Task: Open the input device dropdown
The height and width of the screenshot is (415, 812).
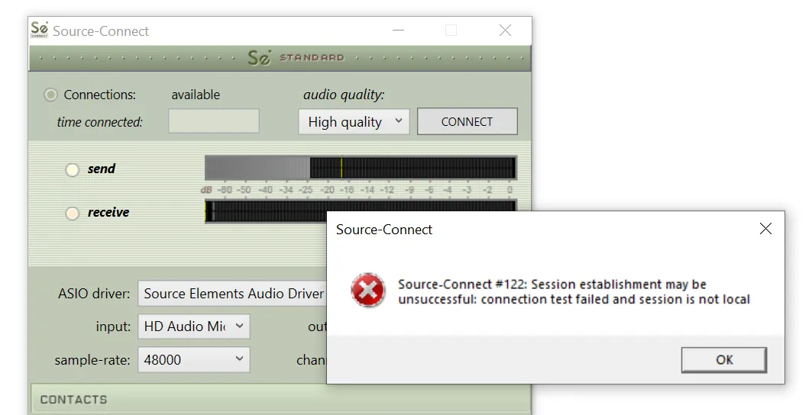Action: tap(194, 327)
